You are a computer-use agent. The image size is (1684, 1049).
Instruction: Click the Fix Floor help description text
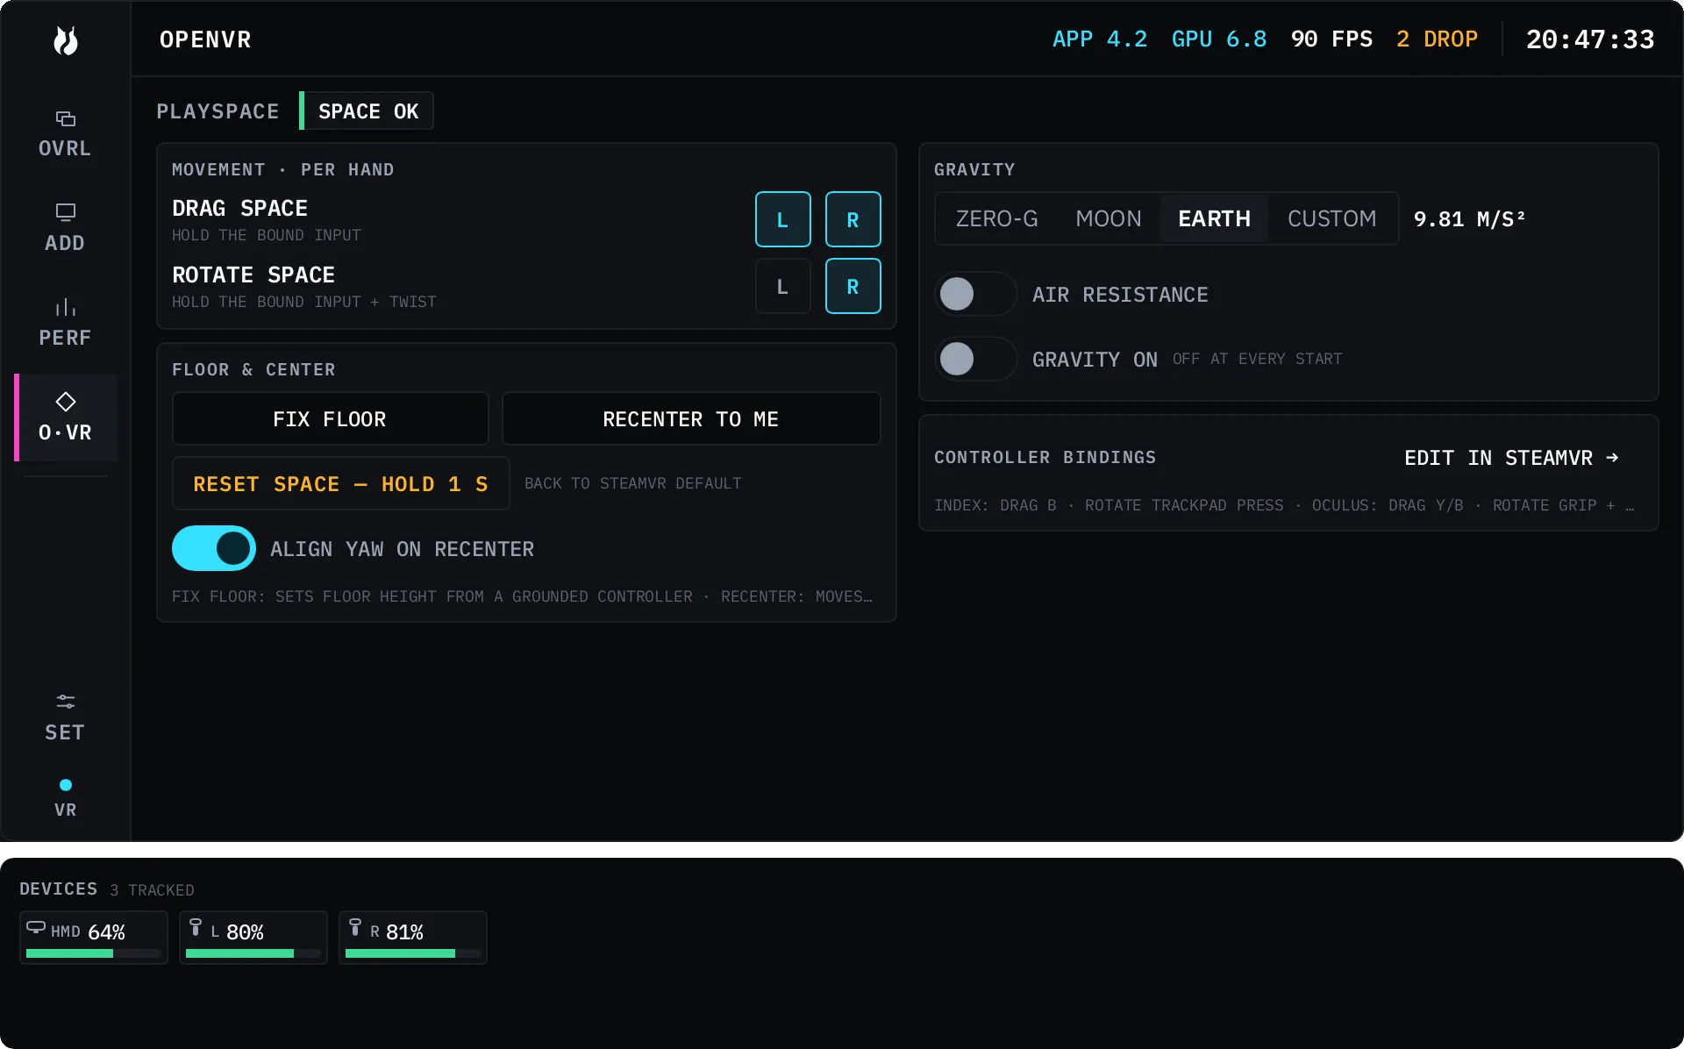(522, 596)
